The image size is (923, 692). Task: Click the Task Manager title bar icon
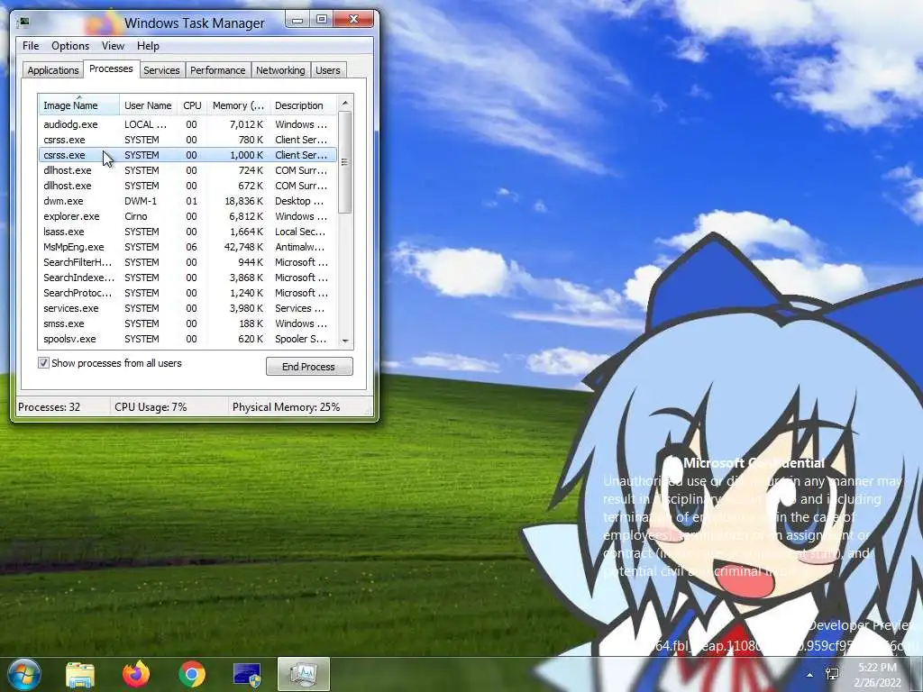coord(23,23)
